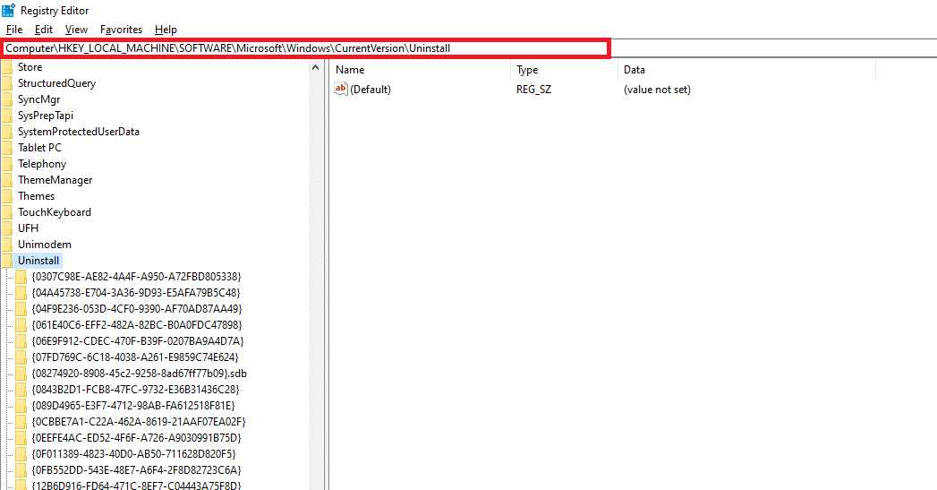The height and width of the screenshot is (490, 937).
Task: Click folder icon for {0307C98E-AE82-4A4F-A950-A72FBD805338}
Action: pos(21,277)
